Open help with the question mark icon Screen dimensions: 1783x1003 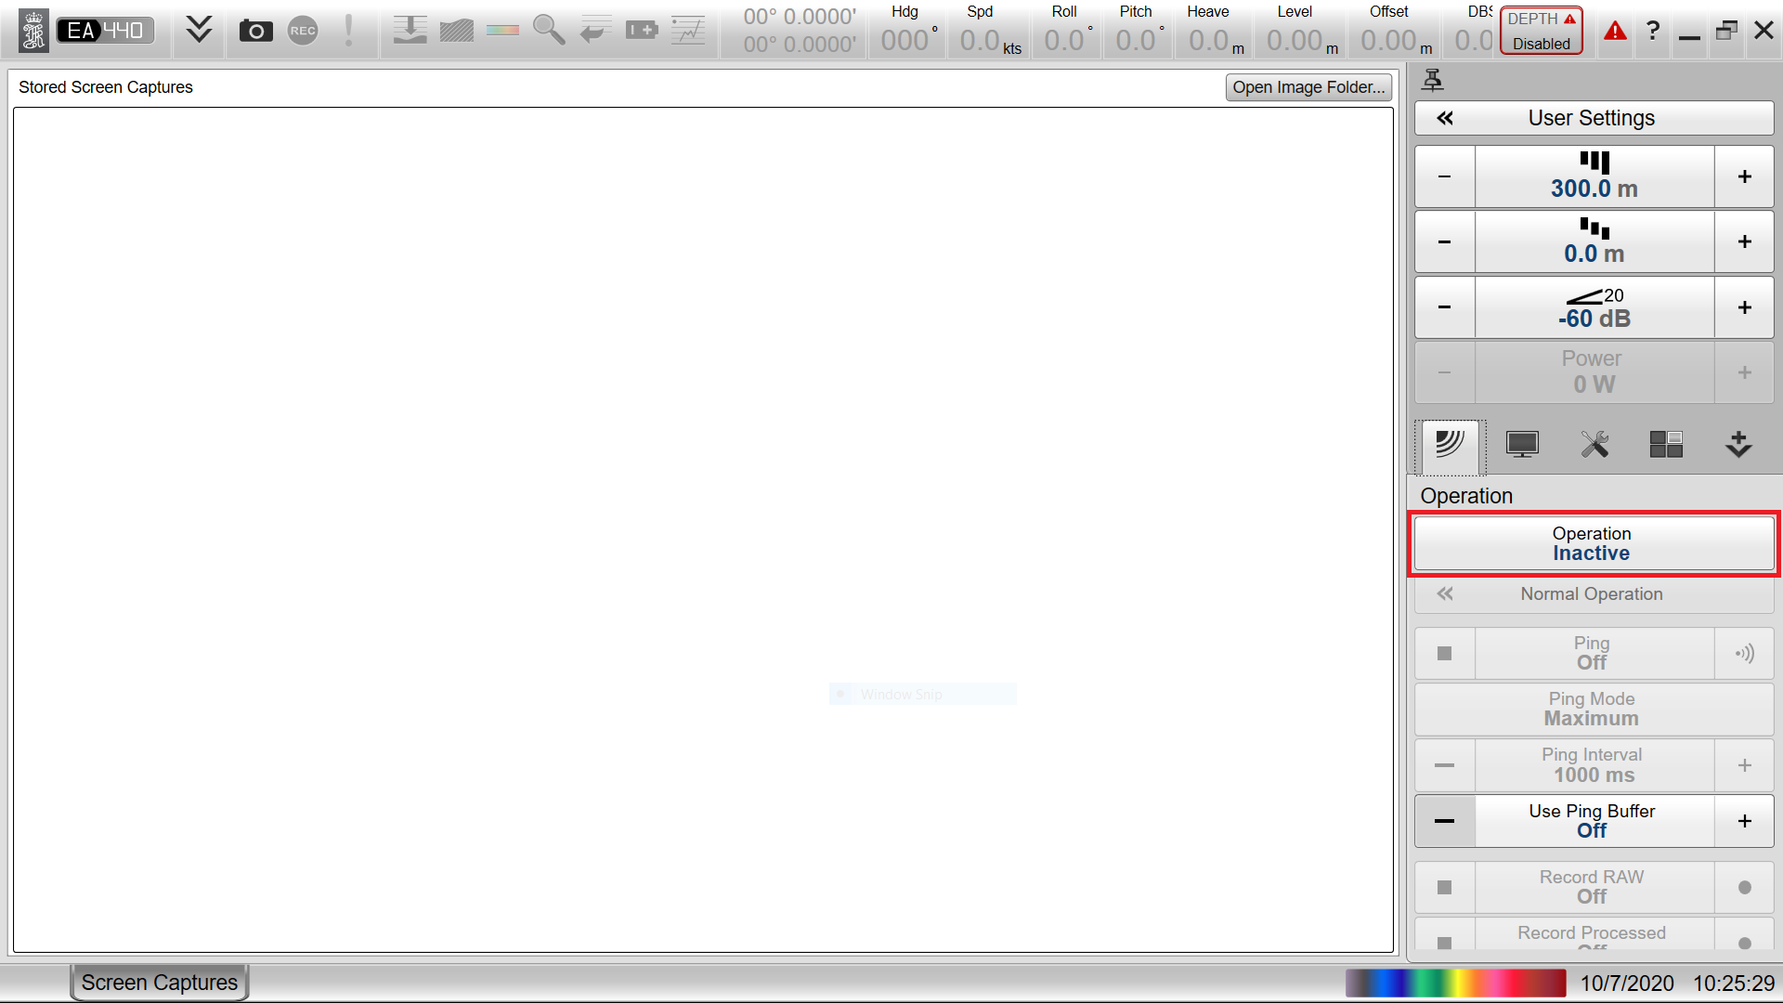pyautogui.click(x=1653, y=31)
